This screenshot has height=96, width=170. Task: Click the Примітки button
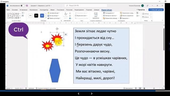click(142, 10)
